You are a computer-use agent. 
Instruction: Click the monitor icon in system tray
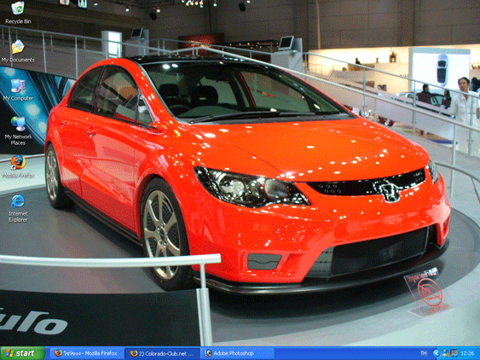(x=454, y=353)
